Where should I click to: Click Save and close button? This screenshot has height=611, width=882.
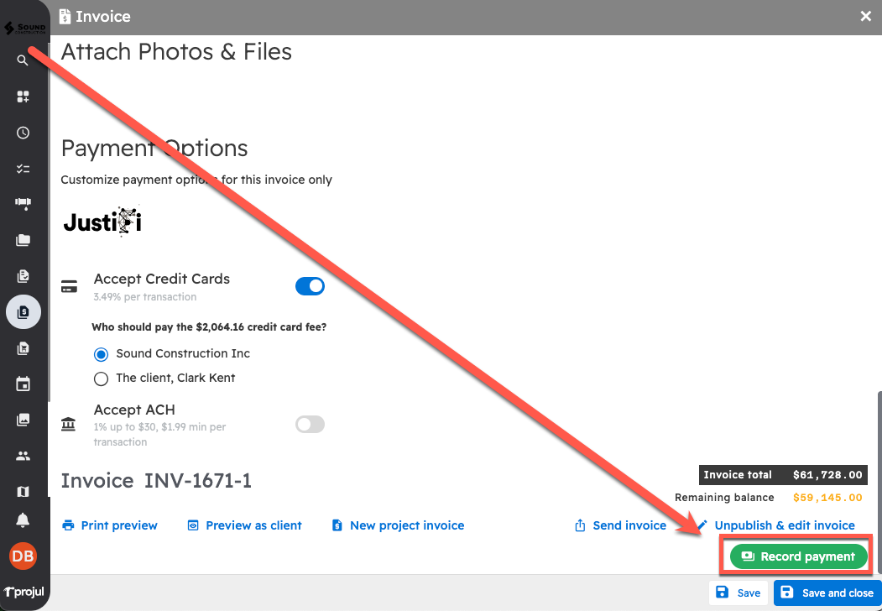pos(827,593)
